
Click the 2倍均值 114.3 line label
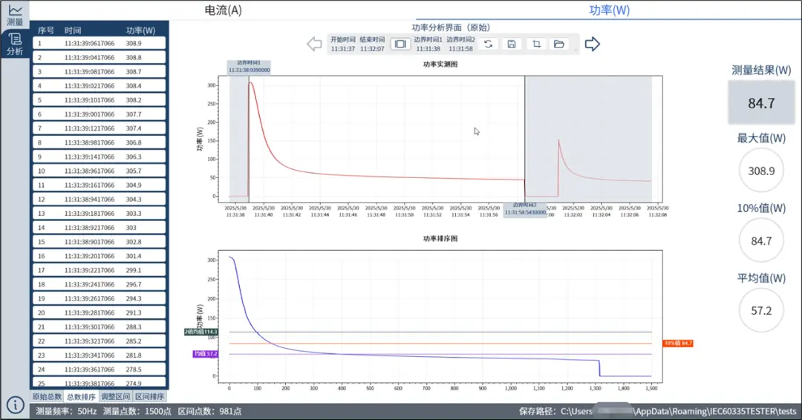(x=201, y=332)
